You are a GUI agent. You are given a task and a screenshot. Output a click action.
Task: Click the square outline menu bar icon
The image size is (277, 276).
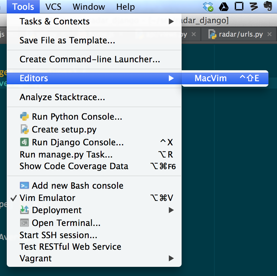239,6
